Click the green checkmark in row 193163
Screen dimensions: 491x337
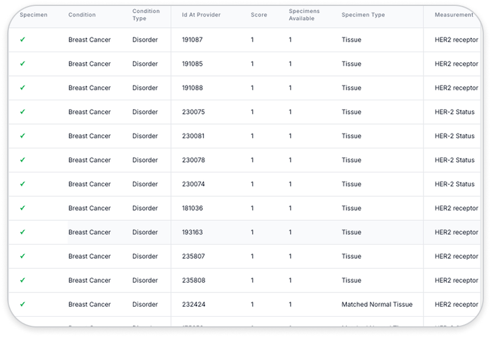click(23, 232)
